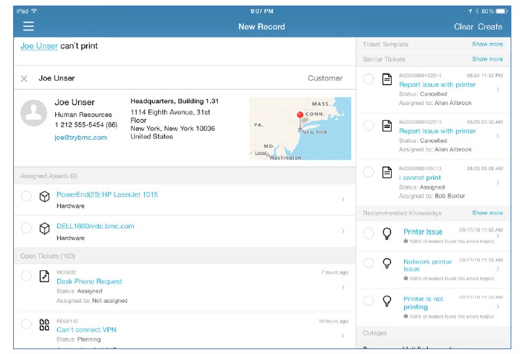Open joe@trybmc.com email link
521x354 pixels.
click(x=81, y=138)
